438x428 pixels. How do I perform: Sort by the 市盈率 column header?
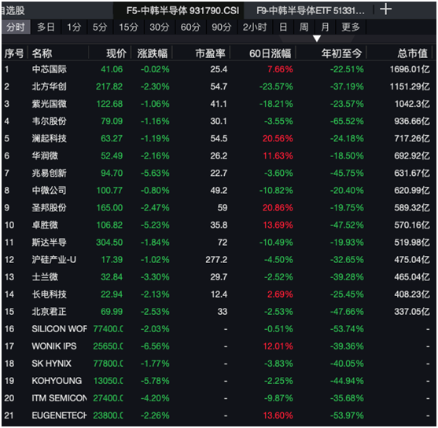(210, 53)
